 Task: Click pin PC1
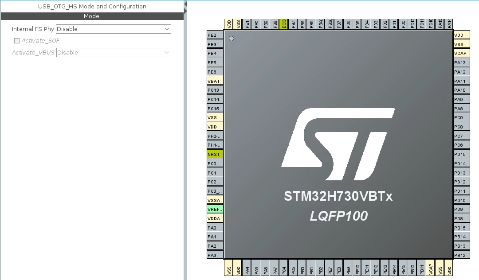click(215, 173)
